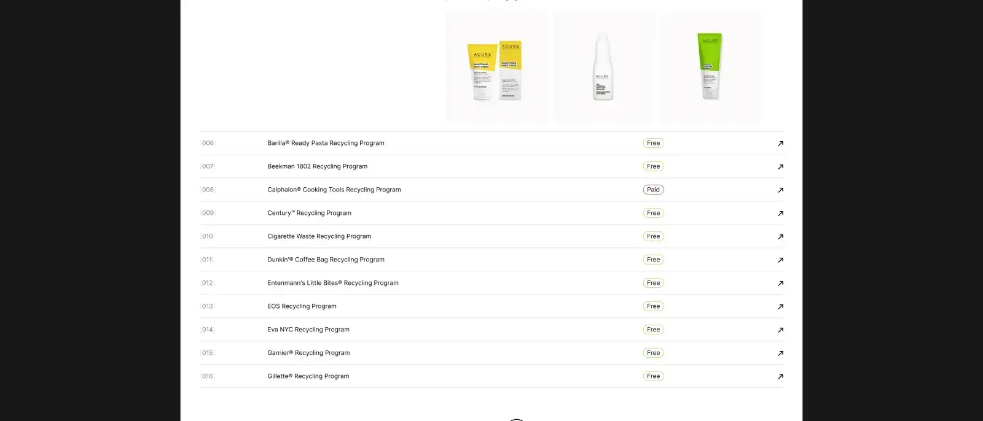The image size is (983, 421).
Task: Click the Free badge on EOS row
Action: pyautogui.click(x=654, y=306)
